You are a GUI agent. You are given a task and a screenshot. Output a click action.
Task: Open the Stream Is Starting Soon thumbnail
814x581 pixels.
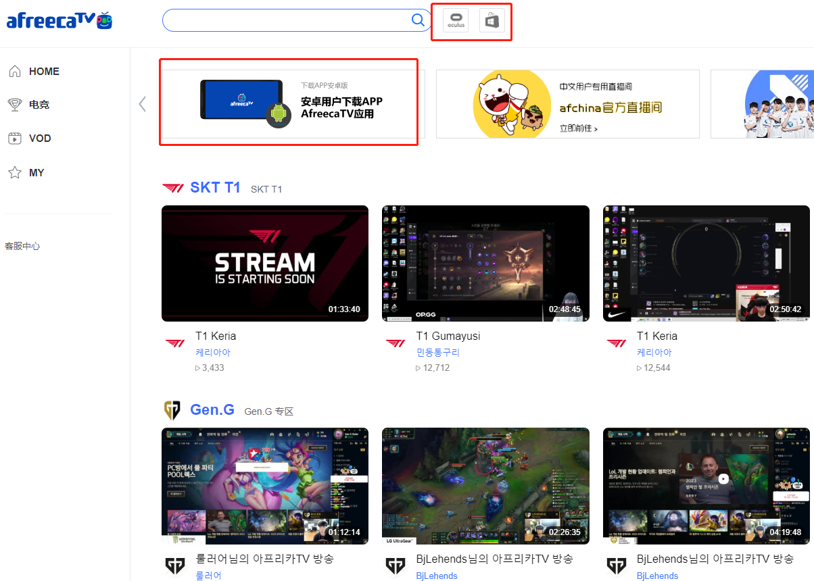click(265, 263)
